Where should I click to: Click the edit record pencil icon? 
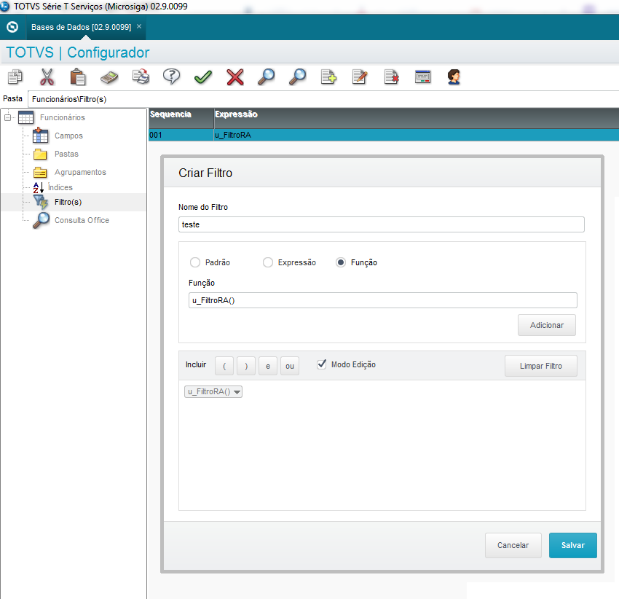[x=360, y=77]
